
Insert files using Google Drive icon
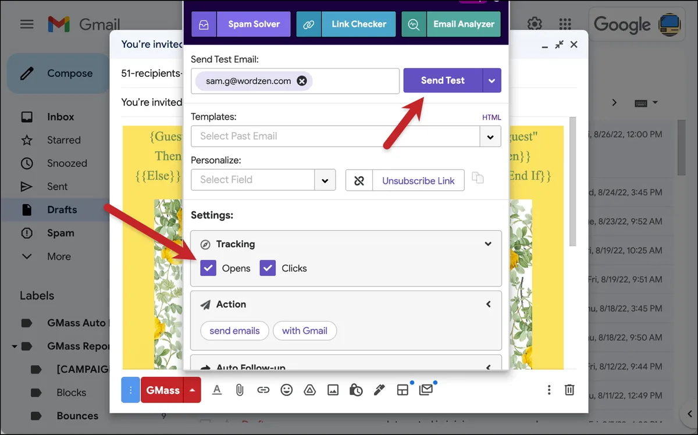click(310, 390)
